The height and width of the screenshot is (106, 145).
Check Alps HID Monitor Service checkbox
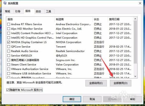click(9, 29)
